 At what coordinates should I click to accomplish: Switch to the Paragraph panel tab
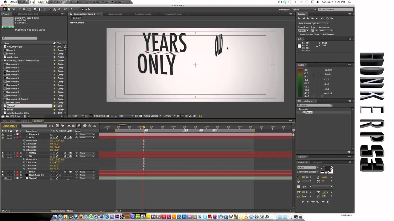(317, 162)
